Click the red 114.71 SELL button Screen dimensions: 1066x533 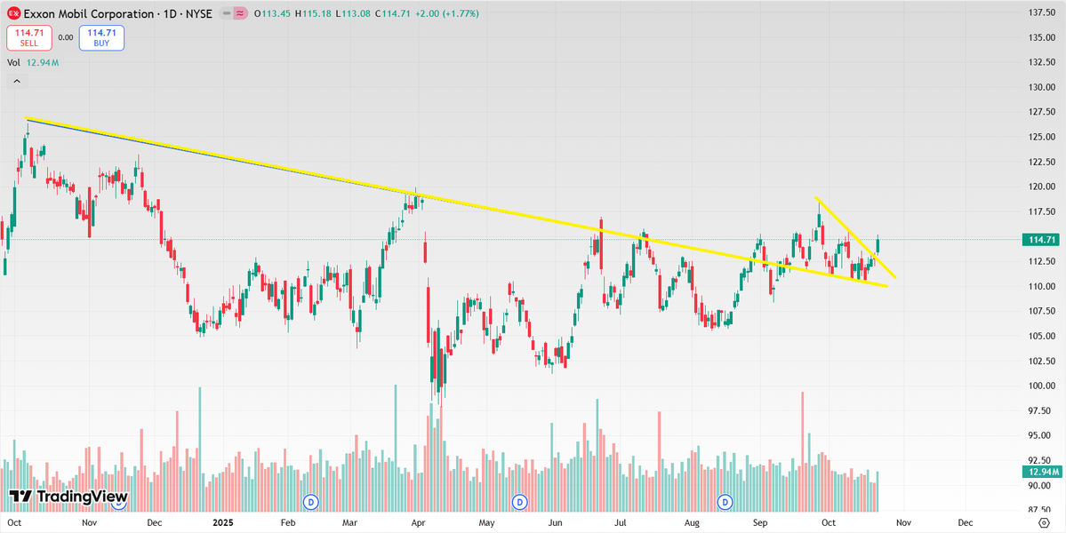[x=29, y=37]
